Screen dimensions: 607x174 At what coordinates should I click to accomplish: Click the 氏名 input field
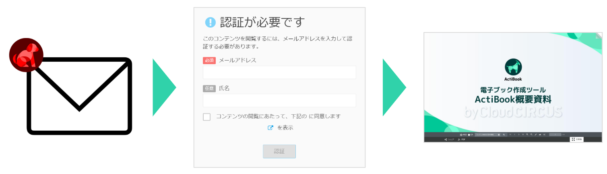pos(279,101)
